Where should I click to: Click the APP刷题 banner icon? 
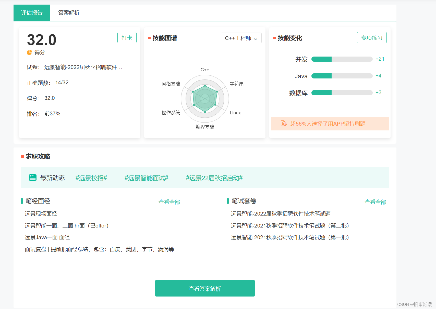(284, 124)
